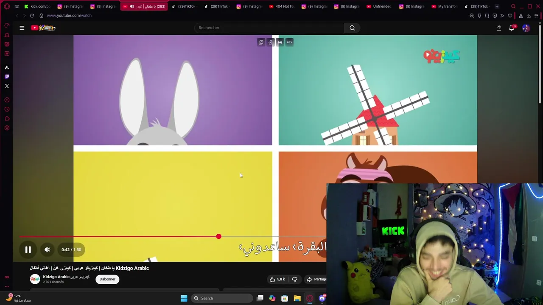This screenshot has width=543, height=305.
Task: Go to YouTube home via logo
Action: tap(43, 28)
